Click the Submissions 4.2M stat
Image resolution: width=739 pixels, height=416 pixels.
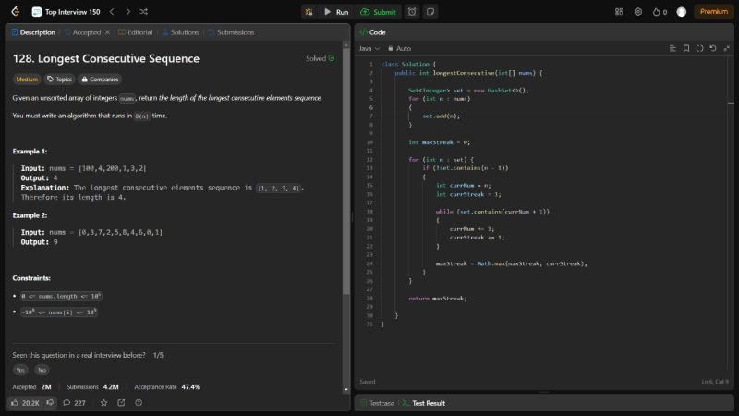coord(93,387)
